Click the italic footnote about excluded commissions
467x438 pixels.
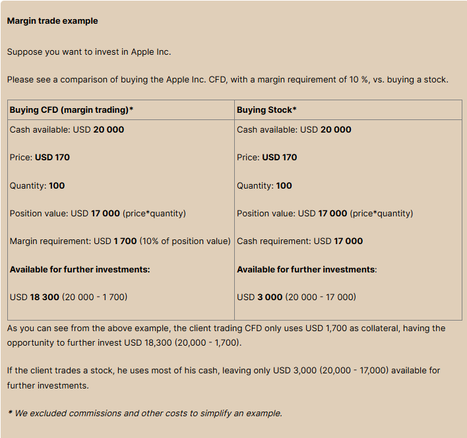pos(144,413)
